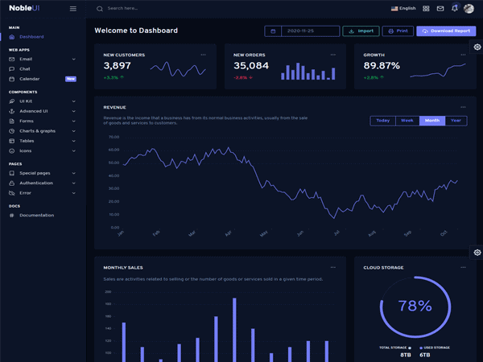Select the Today revenue range
483x362 pixels.
(x=383, y=121)
